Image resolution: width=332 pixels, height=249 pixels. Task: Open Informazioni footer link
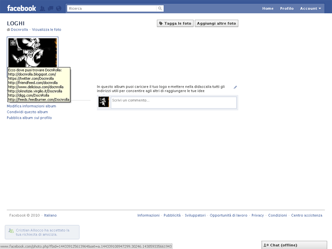149,215
